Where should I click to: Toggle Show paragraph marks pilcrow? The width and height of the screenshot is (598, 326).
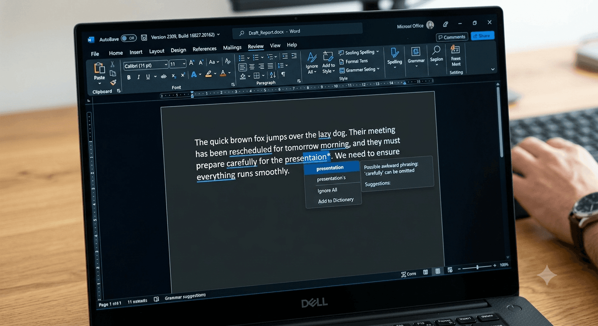(283, 74)
